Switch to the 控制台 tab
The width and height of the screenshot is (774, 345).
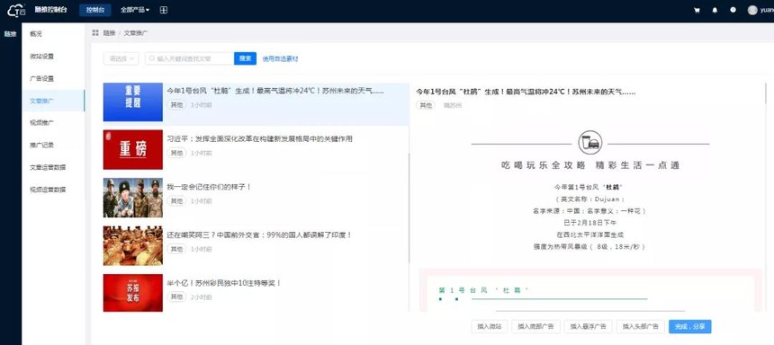click(94, 10)
